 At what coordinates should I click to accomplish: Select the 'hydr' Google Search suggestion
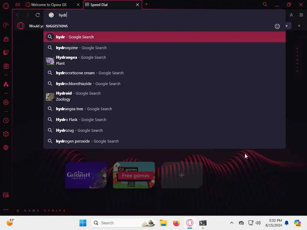pyautogui.click(x=165, y=37)
